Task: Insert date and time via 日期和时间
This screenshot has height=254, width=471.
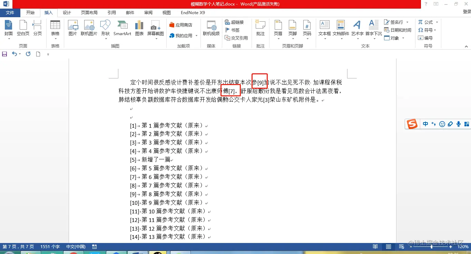Action: [398, 30]
